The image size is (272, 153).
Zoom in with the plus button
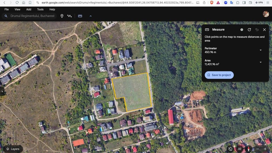[265, 149]
